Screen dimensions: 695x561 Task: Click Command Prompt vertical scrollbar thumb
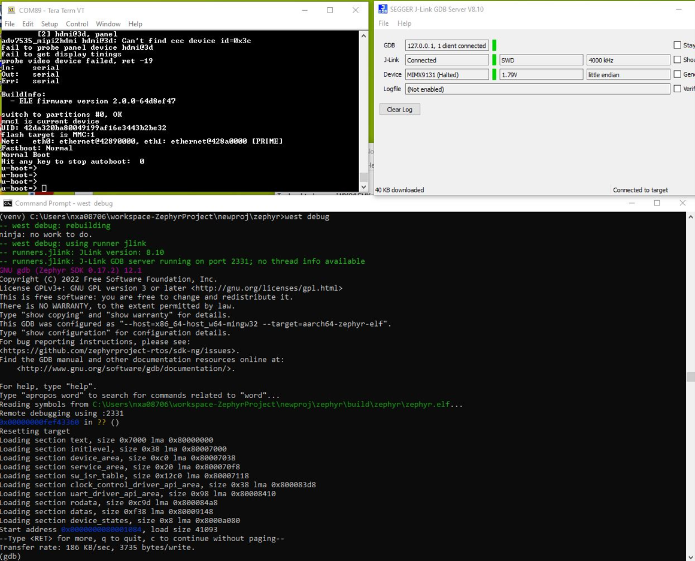[691, 377]
